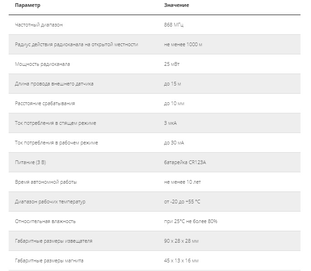Select the Длина провода внешнего датчика label
This screenshot has width=311, height=271.
[54, 84]
